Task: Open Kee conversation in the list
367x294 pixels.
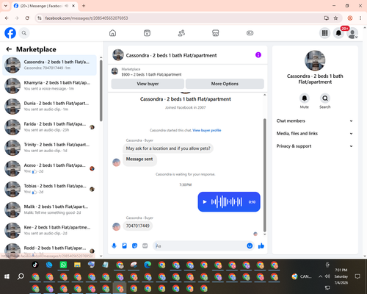Action: 49,230
